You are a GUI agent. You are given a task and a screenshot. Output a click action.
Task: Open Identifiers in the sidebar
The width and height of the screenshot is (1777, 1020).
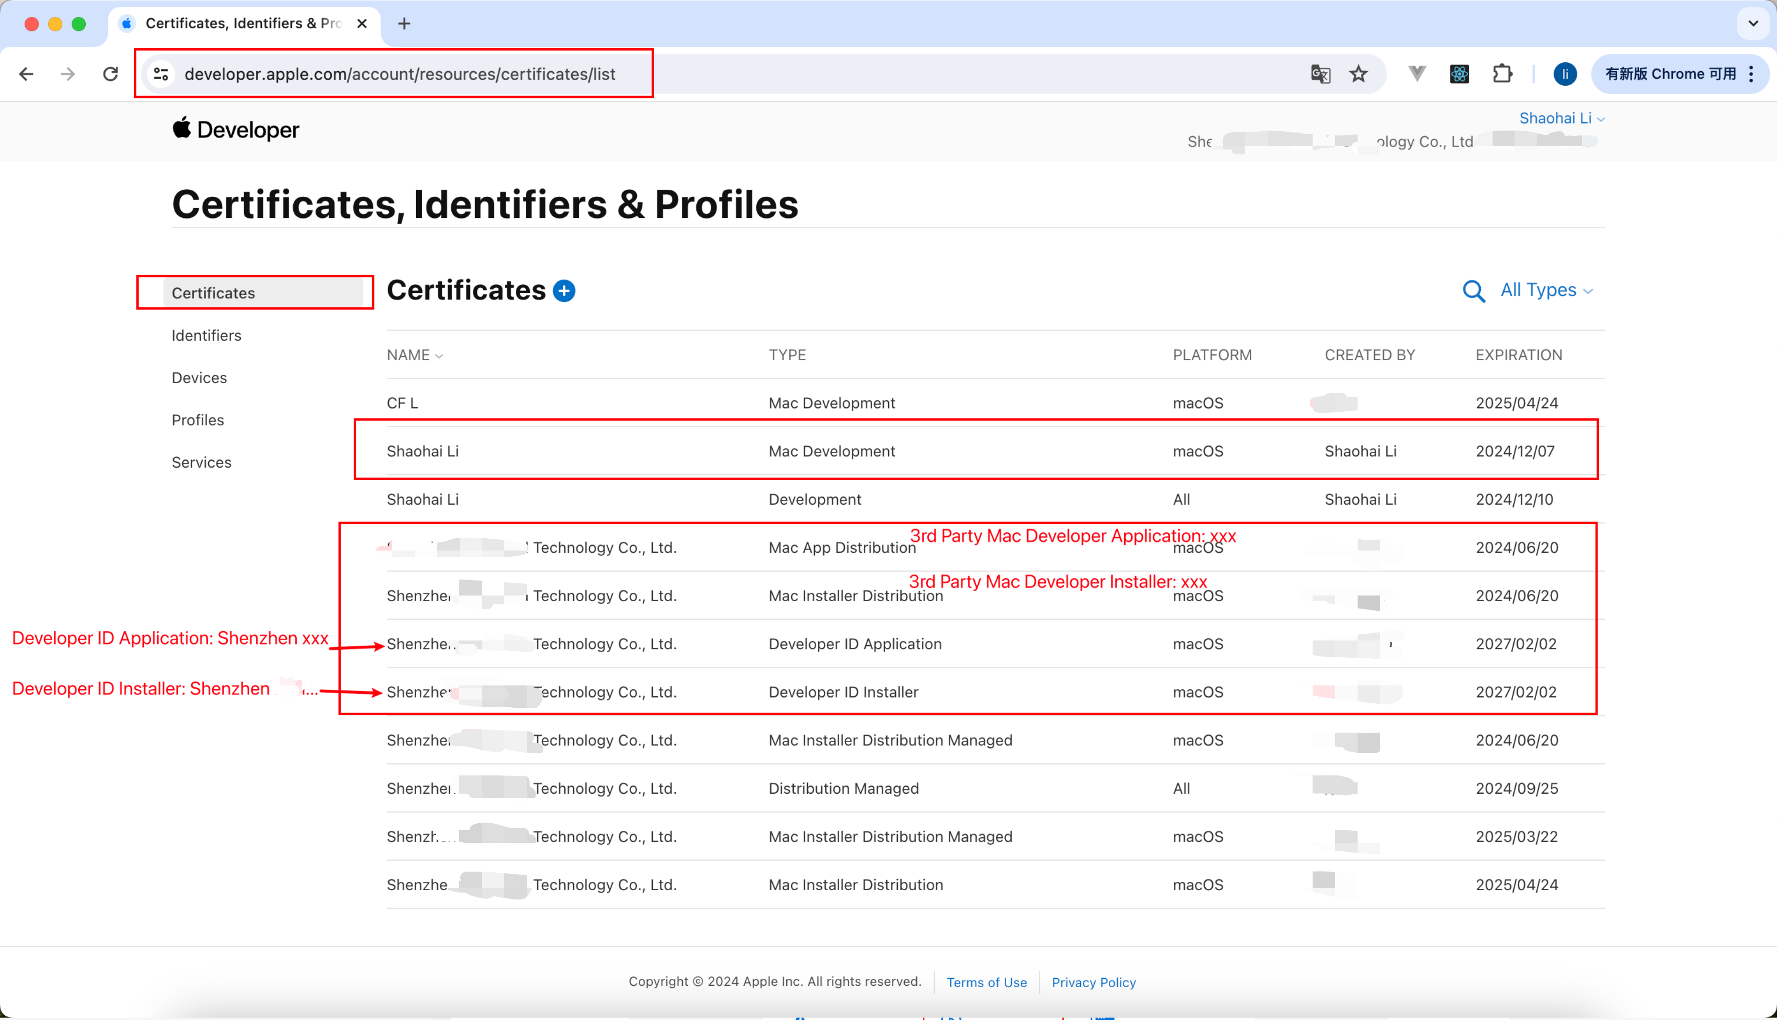pos(206,335)
